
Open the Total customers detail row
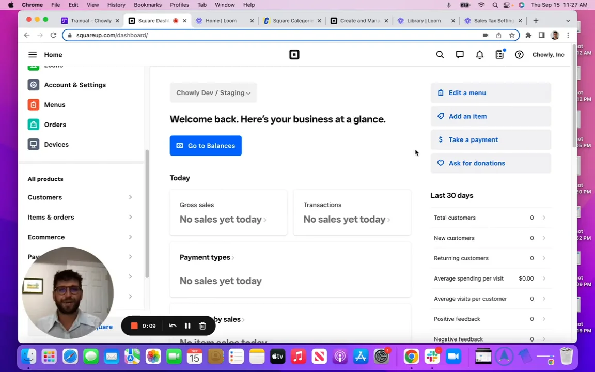point(490,218)
